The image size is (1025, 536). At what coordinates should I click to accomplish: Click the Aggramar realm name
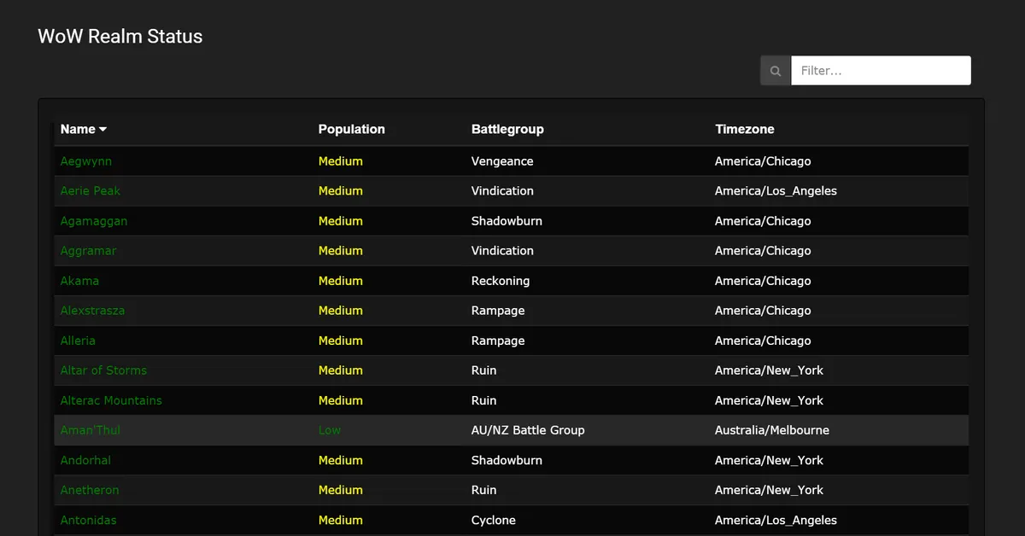pyautogui.click(x=88, y=251)
